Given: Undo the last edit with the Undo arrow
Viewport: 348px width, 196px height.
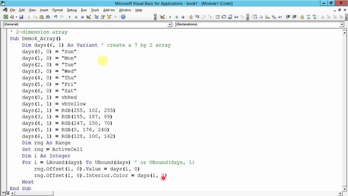Looking at the screenshot, I should pyautogui.click(x=55, y=17).
